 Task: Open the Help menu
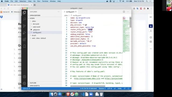(x=59, y=1)
